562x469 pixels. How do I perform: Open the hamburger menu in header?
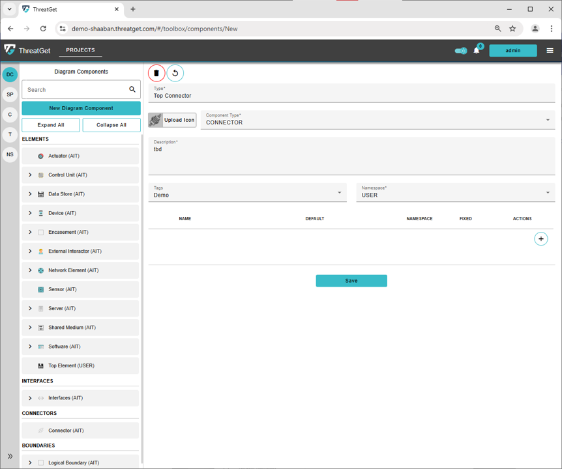coord(550,50)
